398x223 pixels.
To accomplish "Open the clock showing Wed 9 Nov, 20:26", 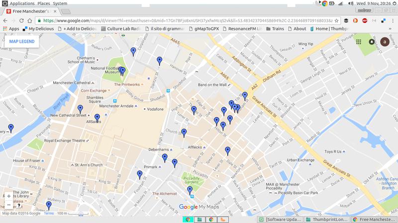I will click(374, 3).
